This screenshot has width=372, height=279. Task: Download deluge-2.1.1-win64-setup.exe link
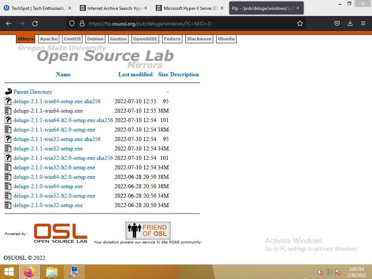pos(48,111)
